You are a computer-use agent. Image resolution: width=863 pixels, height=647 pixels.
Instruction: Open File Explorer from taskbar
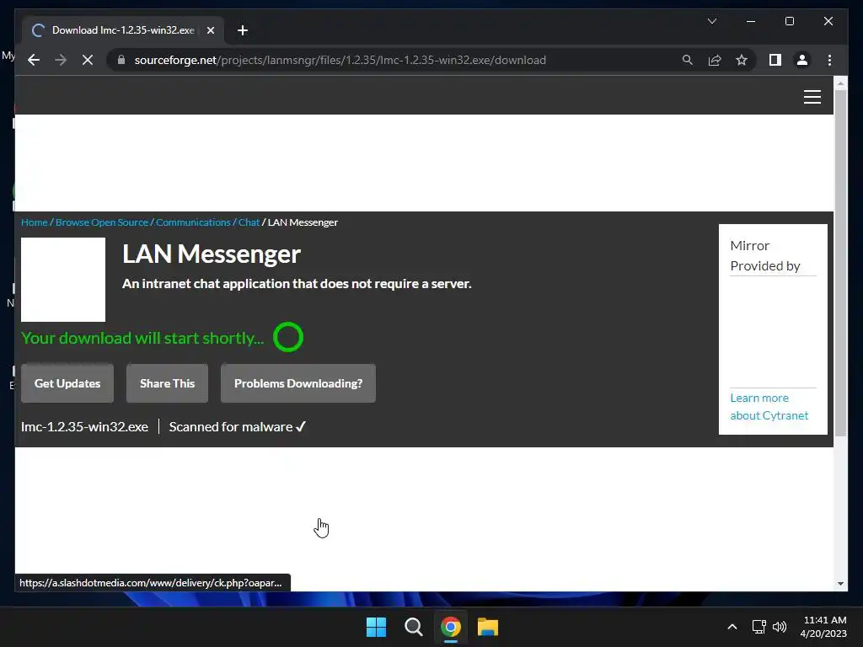coord(488,627)
